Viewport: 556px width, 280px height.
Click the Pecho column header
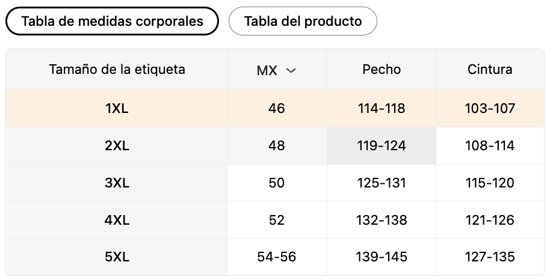point(381,69)
